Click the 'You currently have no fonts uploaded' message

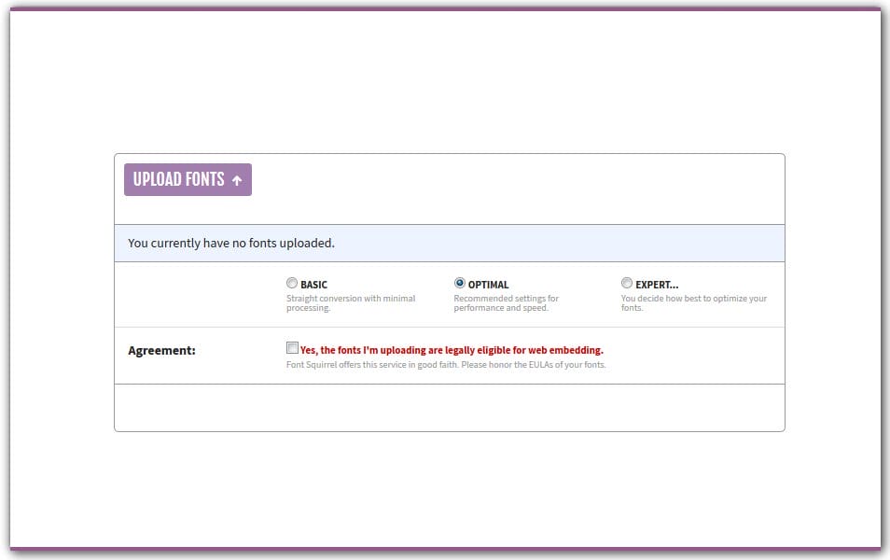coord(231,244)
